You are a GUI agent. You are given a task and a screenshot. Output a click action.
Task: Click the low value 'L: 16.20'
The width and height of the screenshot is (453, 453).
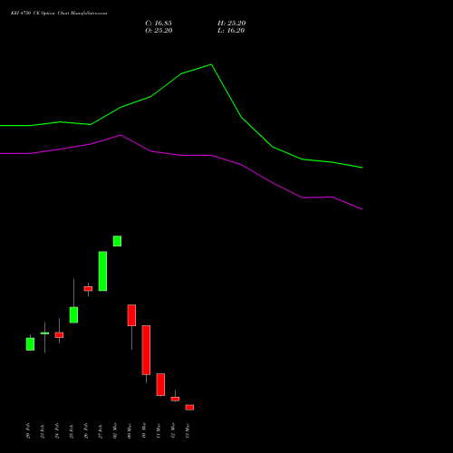pyautogui.click(x=231, y=31)
